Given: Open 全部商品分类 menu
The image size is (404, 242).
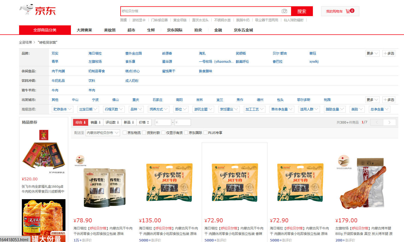Looking at the screenshot, I should [45, 30].
